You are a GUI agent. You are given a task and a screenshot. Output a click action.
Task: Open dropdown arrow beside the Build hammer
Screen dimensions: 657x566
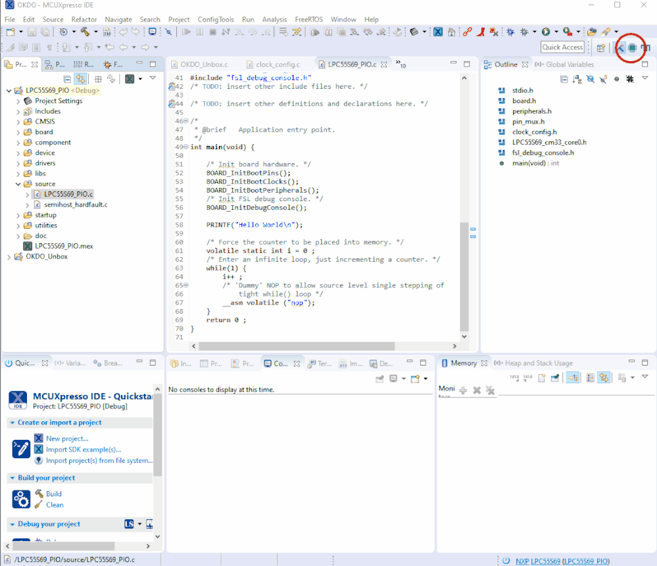pos(95,32)
